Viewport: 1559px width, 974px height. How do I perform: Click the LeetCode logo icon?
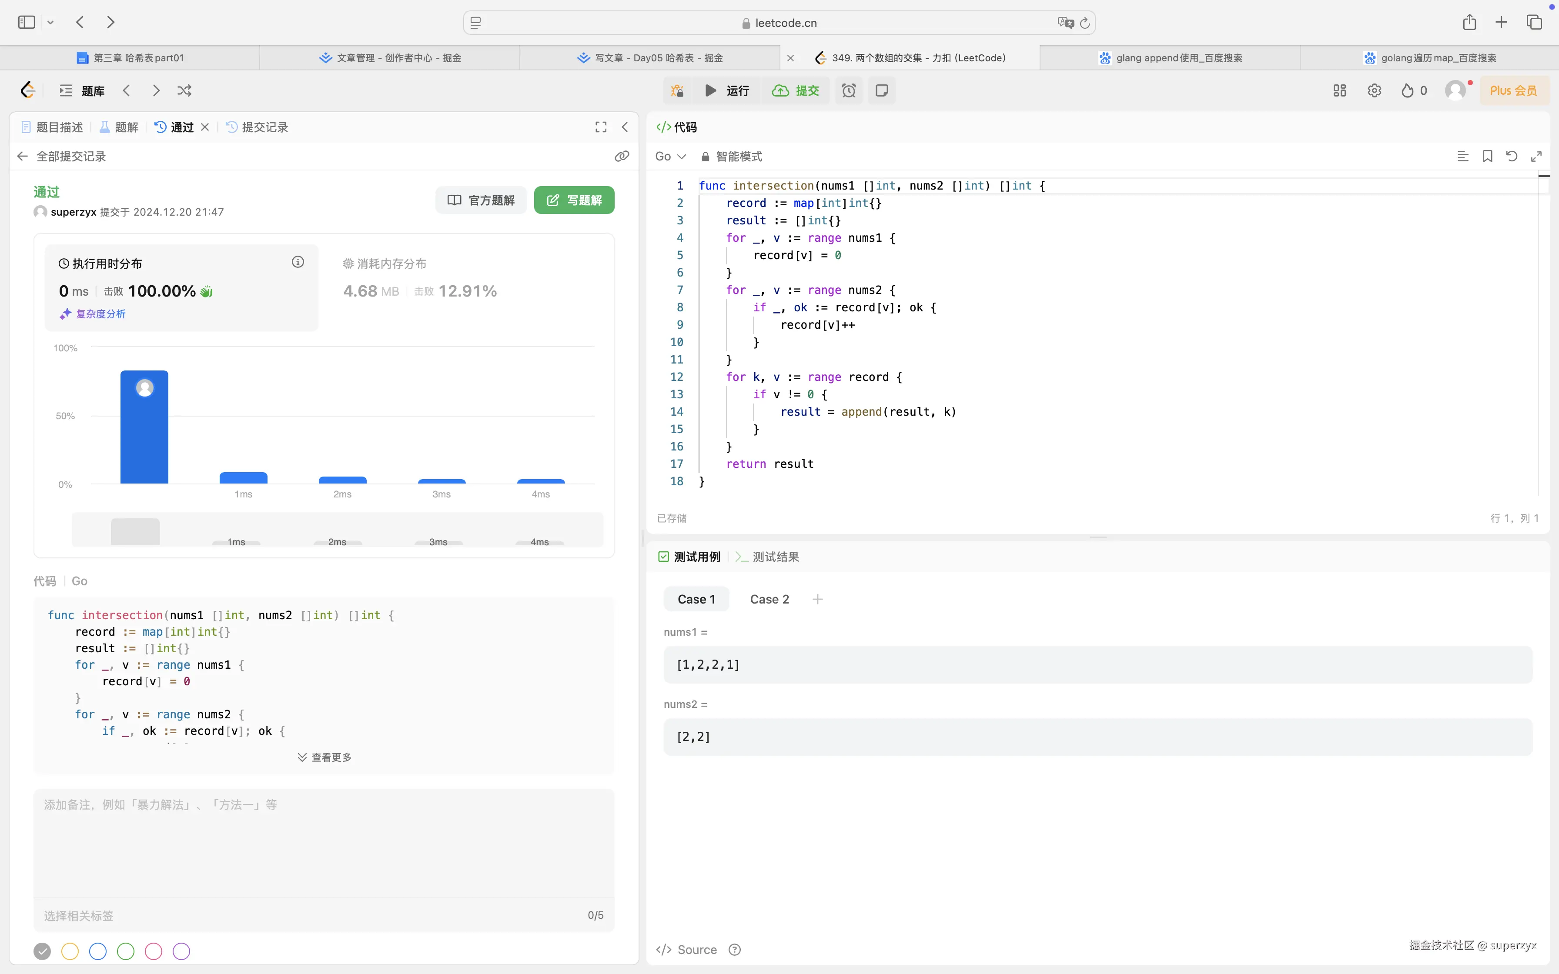point(28,90)
